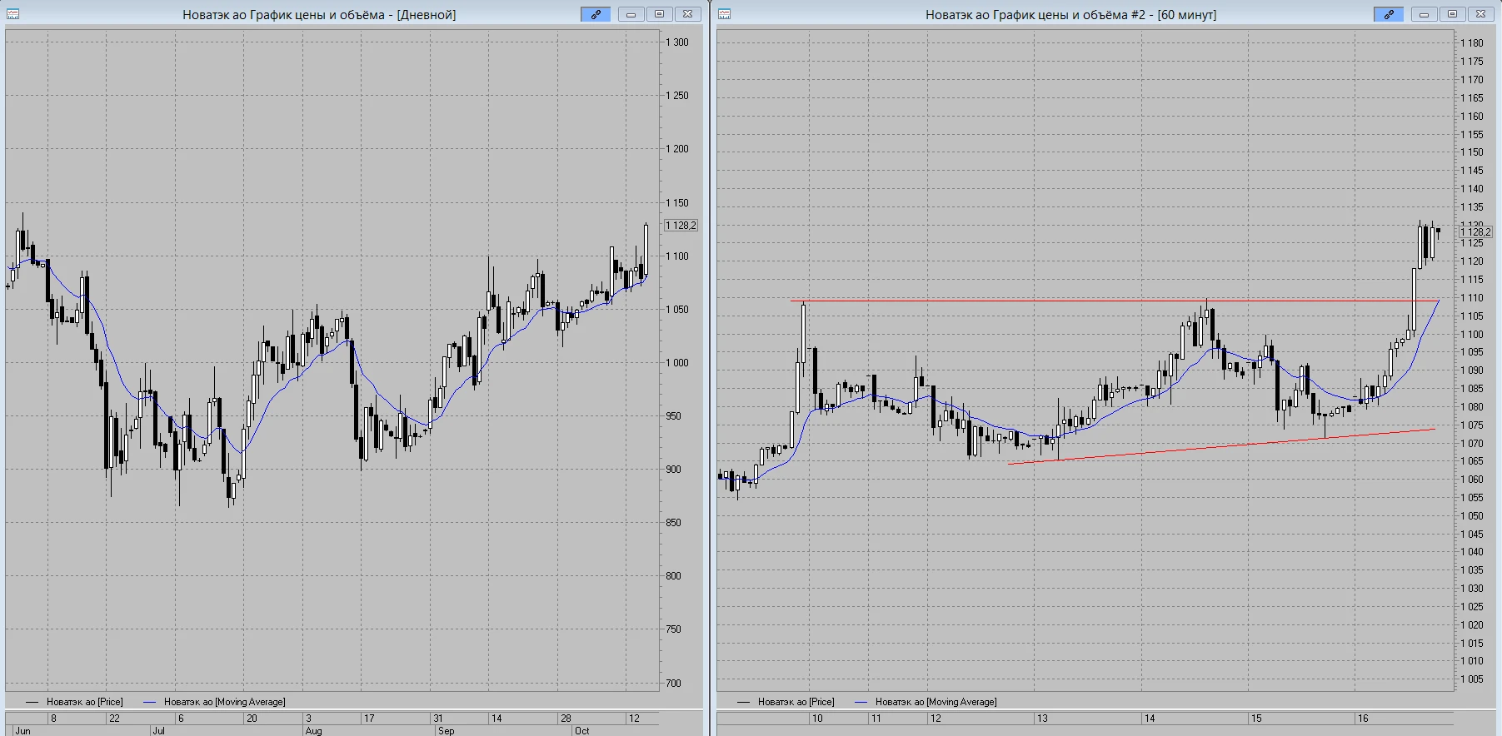Toggle the link icon in the 60-minute chart title bar

tap(1389, 14)
